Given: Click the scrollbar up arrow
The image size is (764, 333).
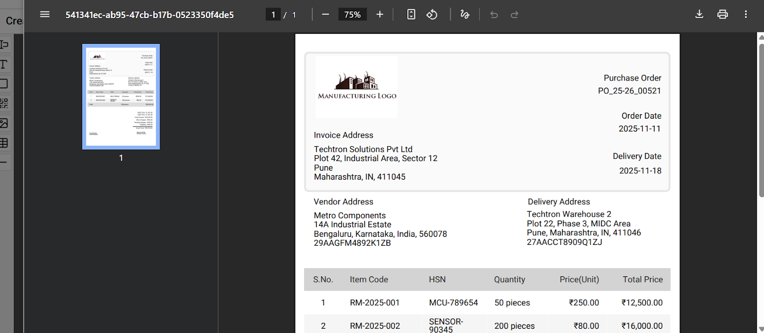Looking at the screenshot, I should point(760,37).
